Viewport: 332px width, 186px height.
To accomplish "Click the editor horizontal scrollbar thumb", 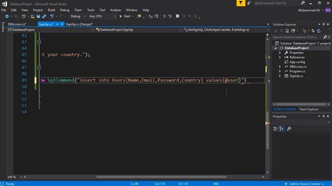I will pyautogui.click(x=161, y=177).
